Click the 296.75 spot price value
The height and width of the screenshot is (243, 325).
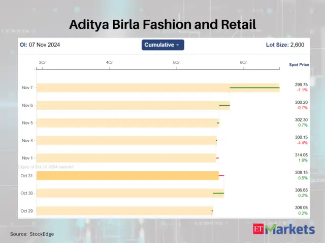tap(301, 85)
